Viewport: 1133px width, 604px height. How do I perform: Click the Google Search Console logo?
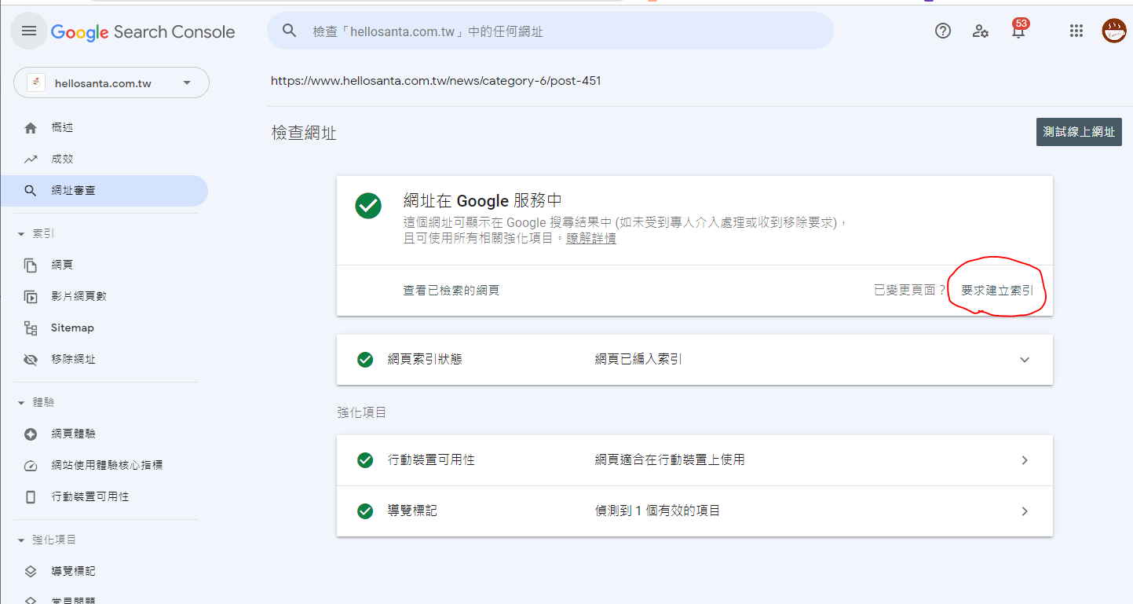pyautogui.click(x=143, y=32)
